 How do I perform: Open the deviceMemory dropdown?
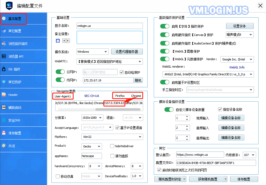click(x=137, y=166)
